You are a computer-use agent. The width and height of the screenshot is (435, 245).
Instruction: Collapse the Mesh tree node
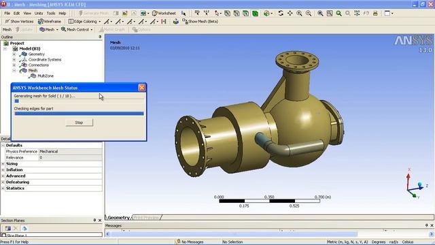pyautogui.click(x=14, y=71)
